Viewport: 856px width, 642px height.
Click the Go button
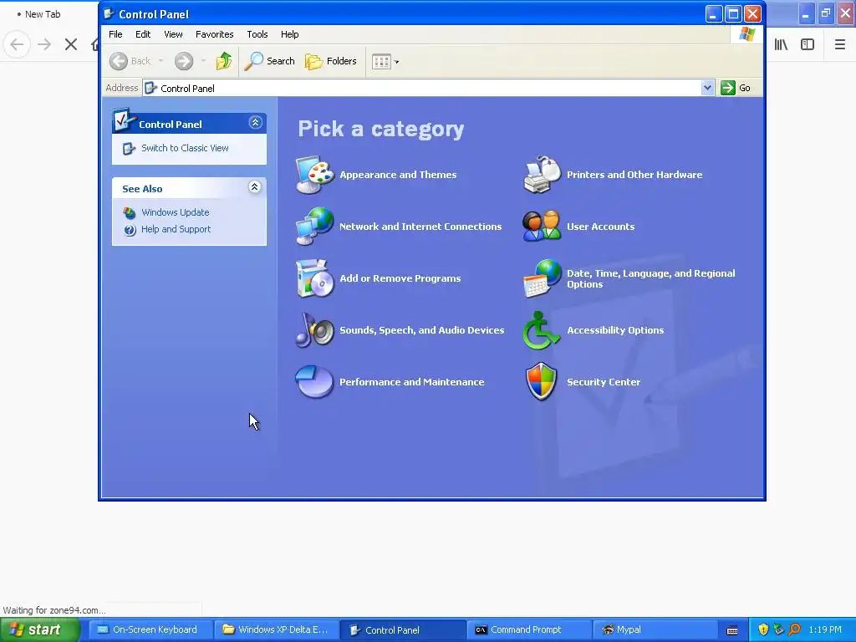pos(736,88)
